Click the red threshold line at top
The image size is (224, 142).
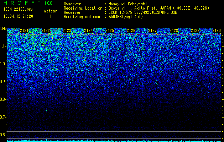pyautogui.click(x=114, y=34)
